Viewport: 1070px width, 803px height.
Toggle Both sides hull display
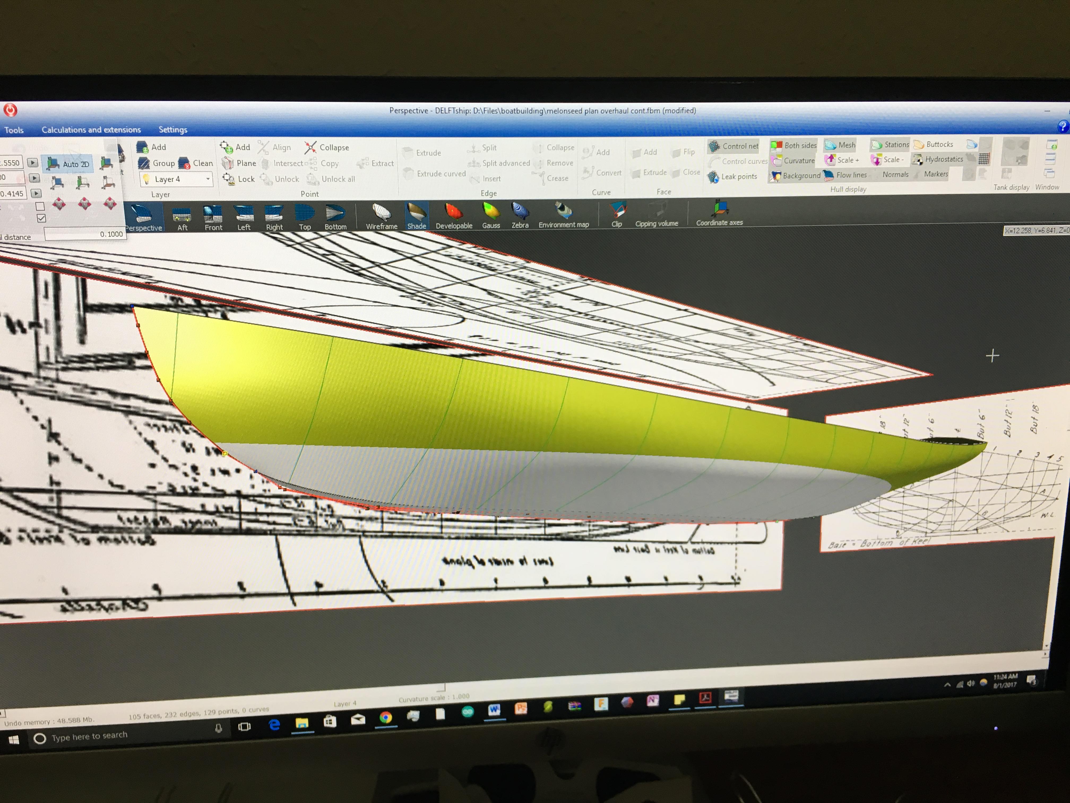point(794,145)
